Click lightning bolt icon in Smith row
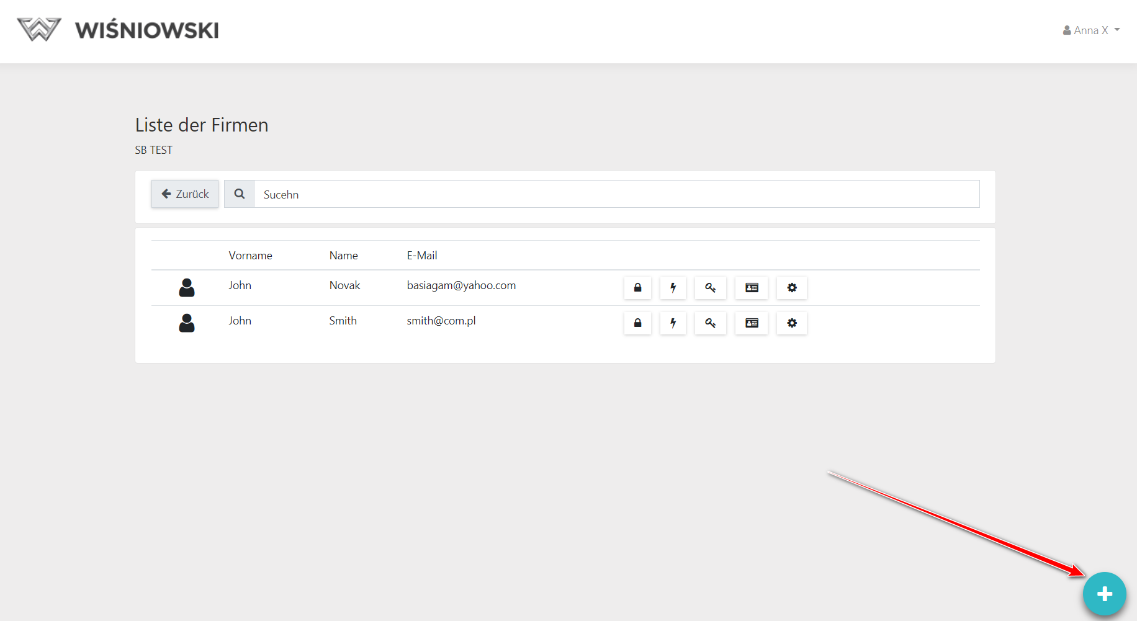 673,323
